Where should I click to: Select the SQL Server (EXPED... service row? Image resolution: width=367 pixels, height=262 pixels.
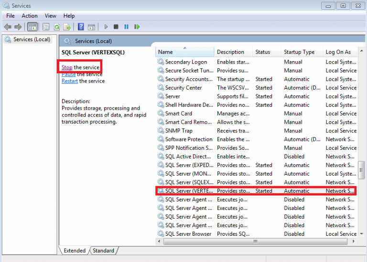click(x=256, y=165)
